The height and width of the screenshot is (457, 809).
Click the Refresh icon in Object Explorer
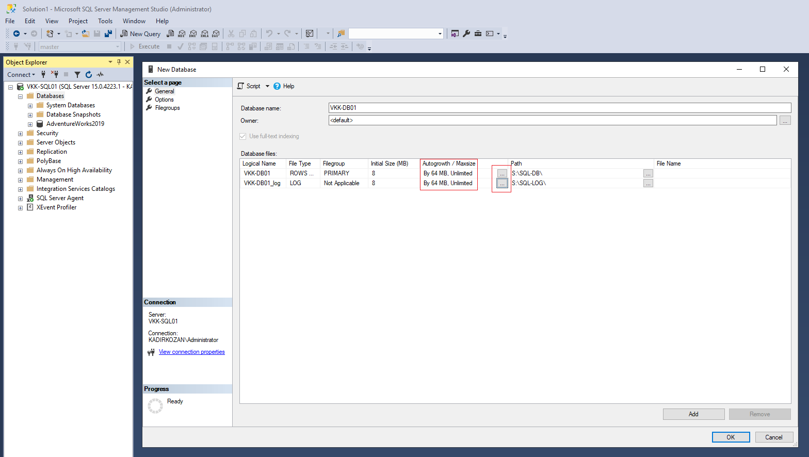(x=89, y=75)
